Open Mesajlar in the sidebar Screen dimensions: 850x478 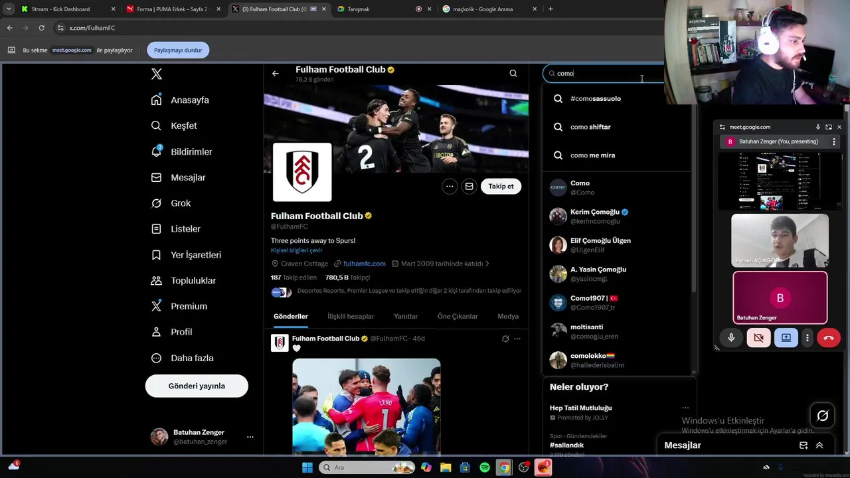[178, 177]
